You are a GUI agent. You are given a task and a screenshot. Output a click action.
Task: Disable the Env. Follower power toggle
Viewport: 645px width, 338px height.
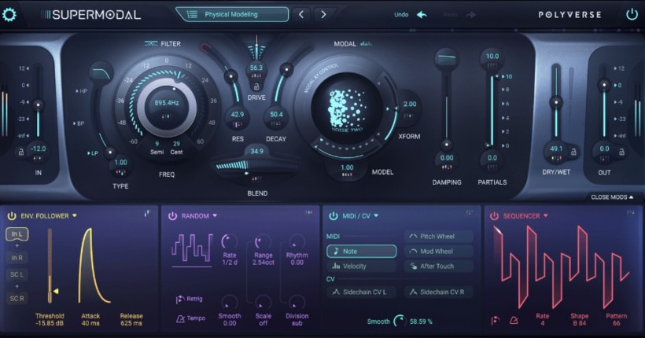12,215
